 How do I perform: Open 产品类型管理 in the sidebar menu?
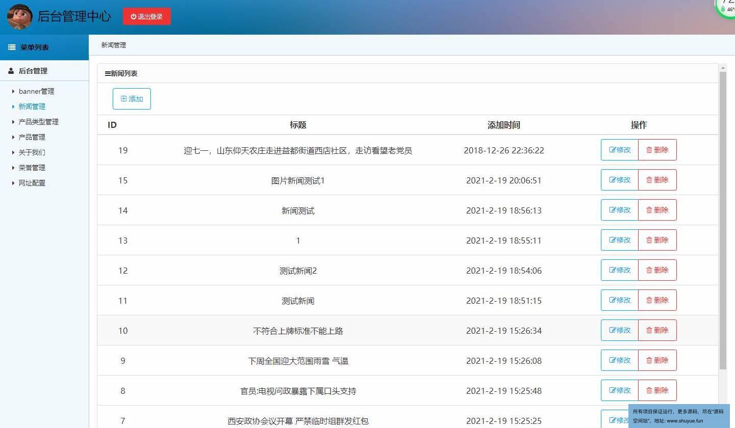pos(39,122)
